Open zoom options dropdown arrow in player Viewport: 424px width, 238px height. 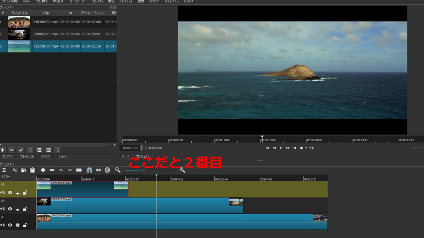(306, 148)
